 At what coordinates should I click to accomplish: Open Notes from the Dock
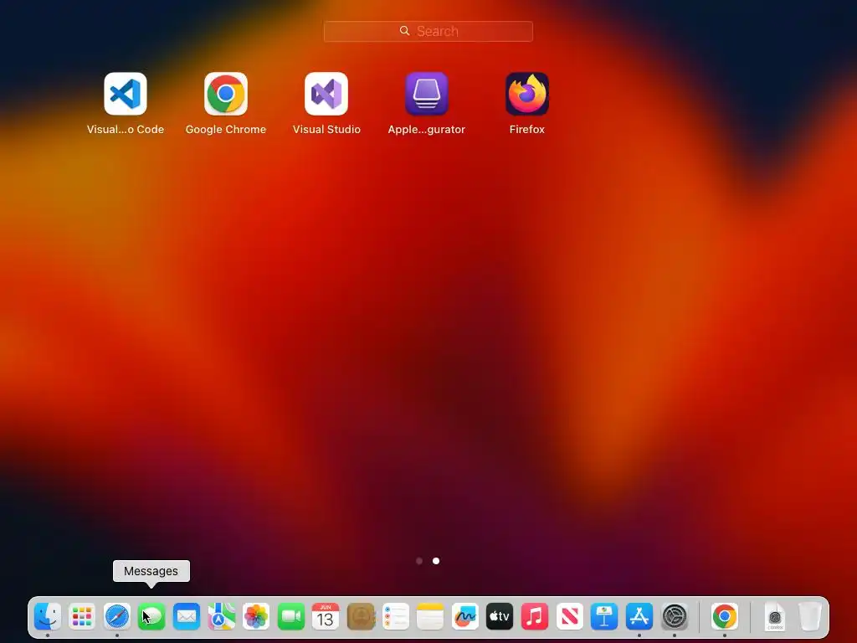pyautogui.click(x=430, y=617)
